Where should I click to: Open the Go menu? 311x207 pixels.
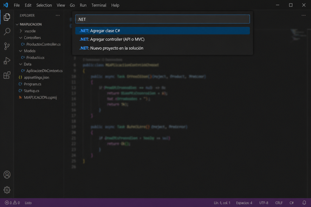(x=72, y=5)
